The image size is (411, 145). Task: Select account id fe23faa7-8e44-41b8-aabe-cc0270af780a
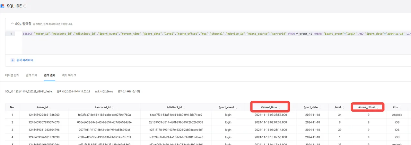click(x=104, y=114)
